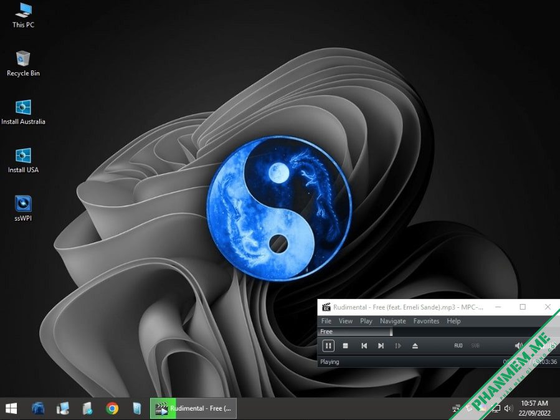
Task: Pause playback in MPC-BE player
Action: point(328,346)
